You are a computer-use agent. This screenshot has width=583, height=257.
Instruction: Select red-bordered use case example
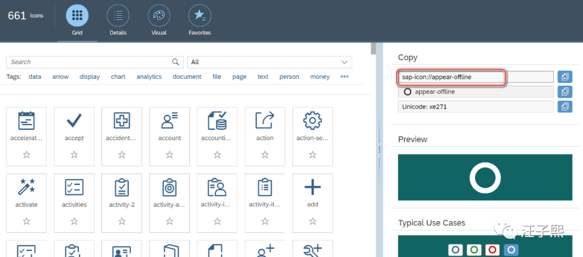pos(493,249)
